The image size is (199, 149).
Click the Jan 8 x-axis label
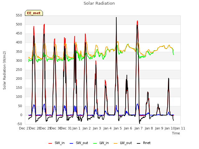click(149, 128)
